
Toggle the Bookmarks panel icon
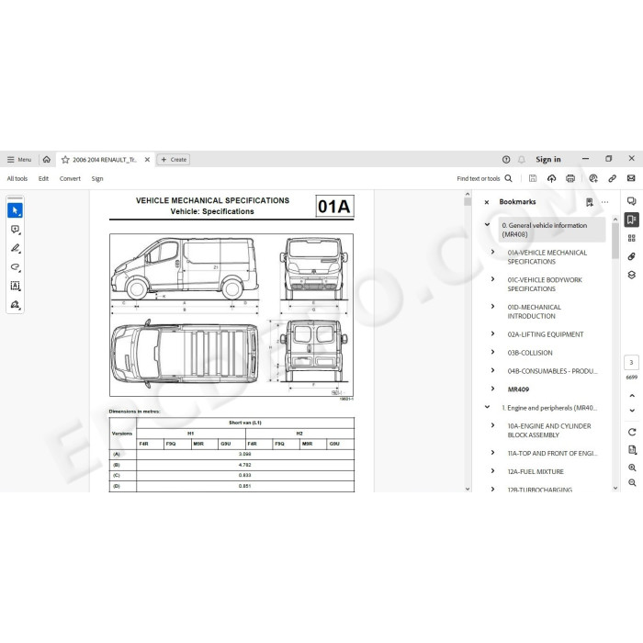[x=632, y=220]
